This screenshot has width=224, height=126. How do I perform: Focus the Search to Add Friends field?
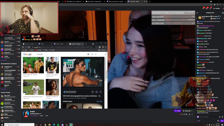pyautogui.click(x=10, y=121)
